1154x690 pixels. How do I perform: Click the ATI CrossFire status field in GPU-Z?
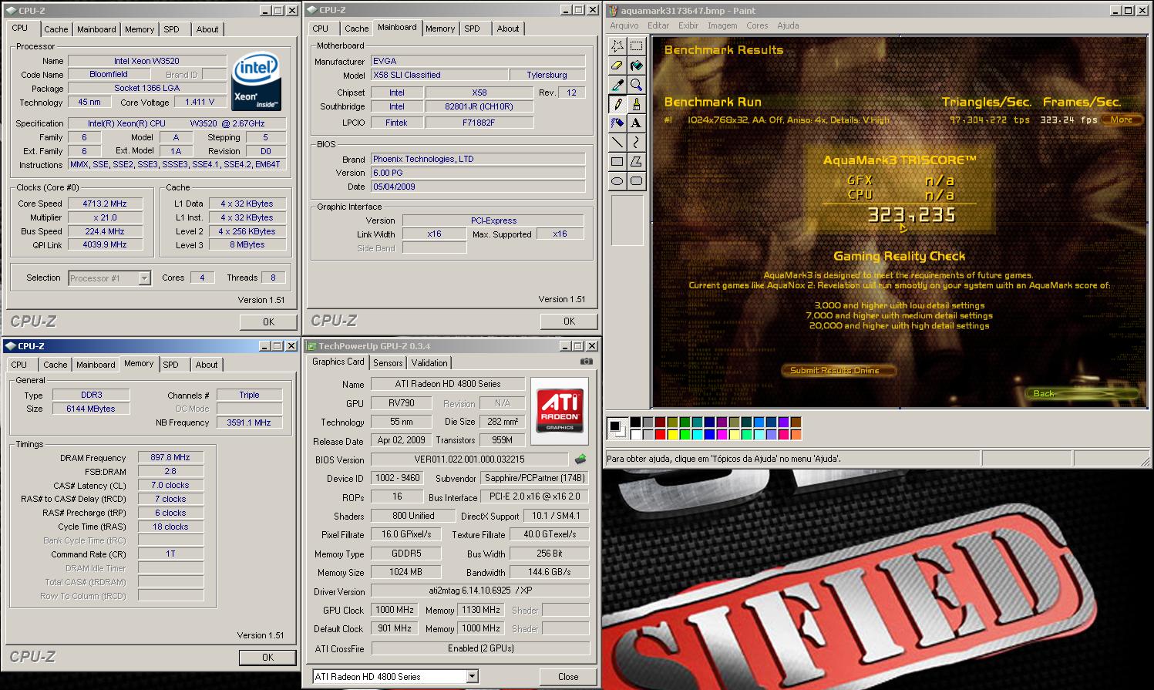point(480,648)
